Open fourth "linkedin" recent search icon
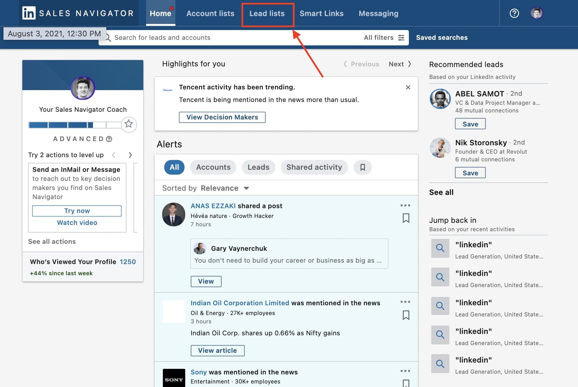 440,335
